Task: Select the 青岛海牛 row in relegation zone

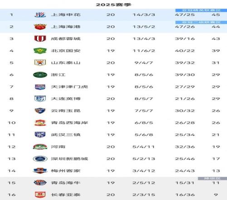Action: pos(113,183)
